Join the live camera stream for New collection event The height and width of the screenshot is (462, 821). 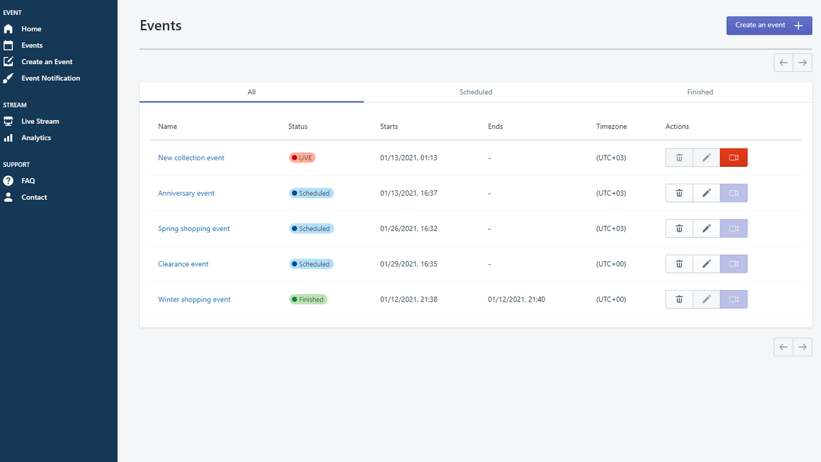[733, 157]
